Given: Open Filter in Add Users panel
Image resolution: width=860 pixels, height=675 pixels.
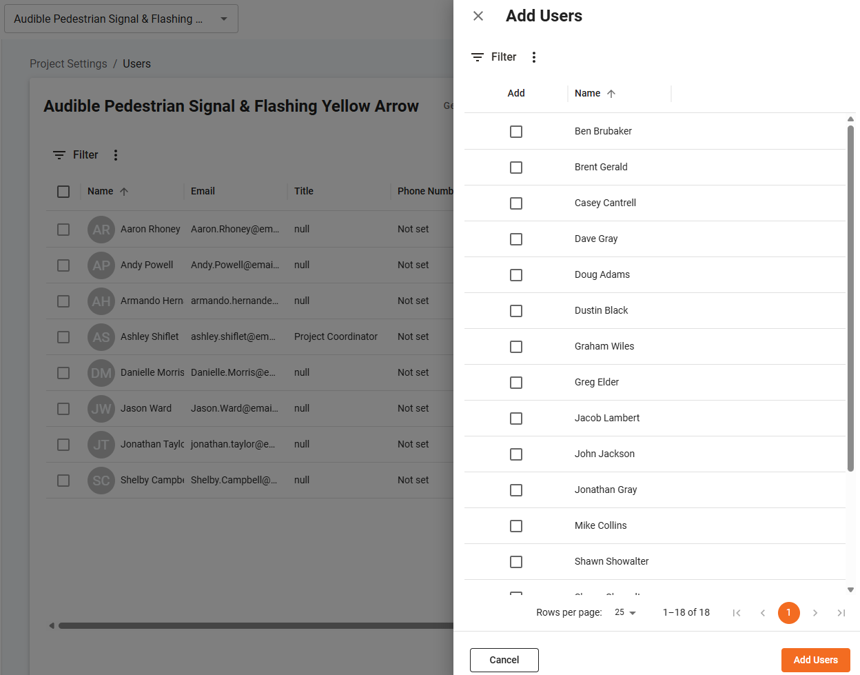Looking at the screenshot, I should (493, 57).
